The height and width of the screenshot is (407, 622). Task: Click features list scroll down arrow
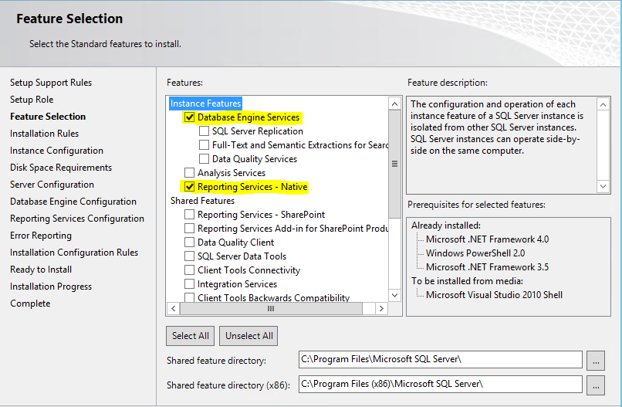pyautogui.click(x=394, y=295)
